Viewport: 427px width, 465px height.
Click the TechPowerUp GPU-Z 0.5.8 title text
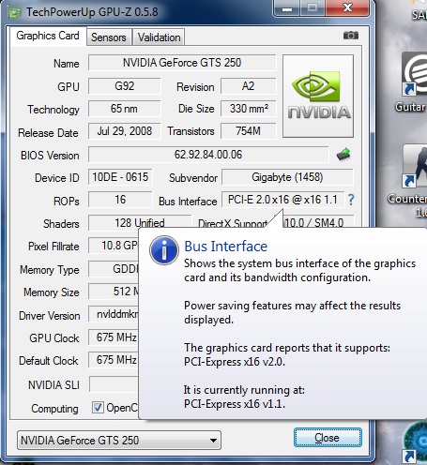coord(92,12)
